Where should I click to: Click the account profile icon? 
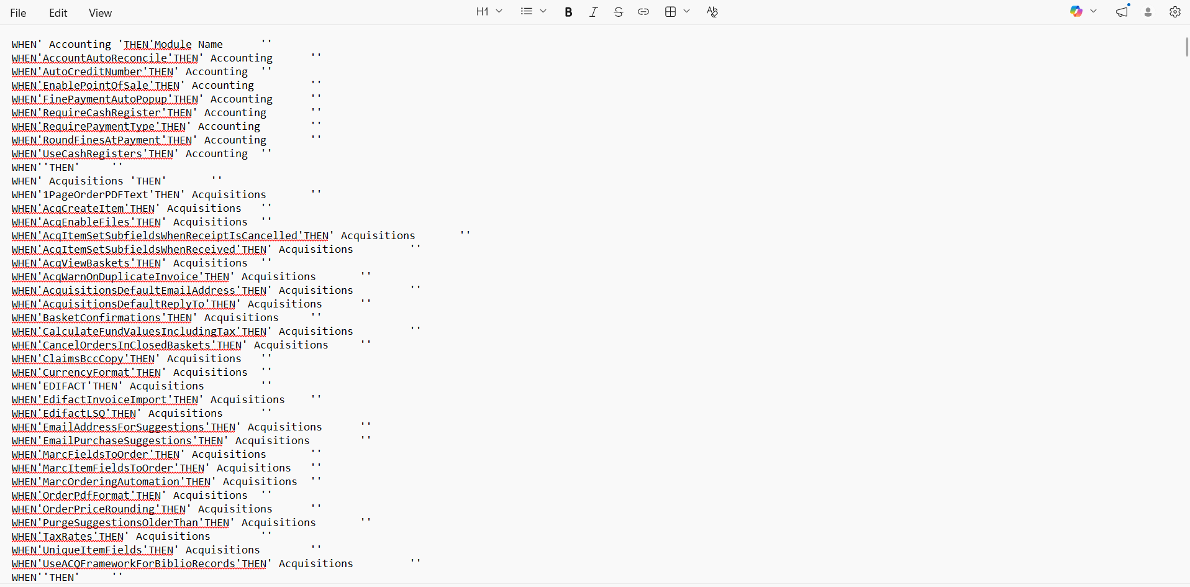click(1148, 12)
